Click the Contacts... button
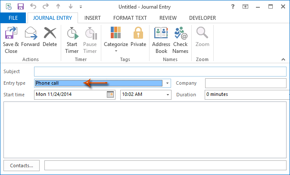Viewport: 290px width, 175px height. (22, 165)
